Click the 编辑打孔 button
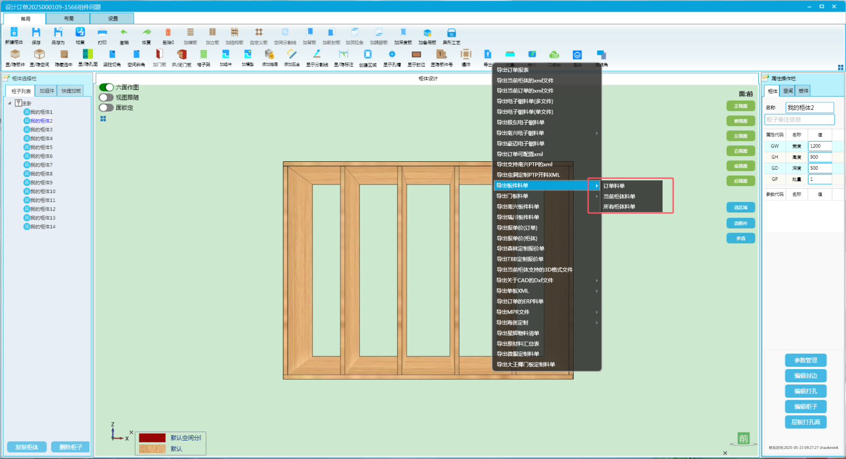Screen dimensions: 846x459 point(806,391)
